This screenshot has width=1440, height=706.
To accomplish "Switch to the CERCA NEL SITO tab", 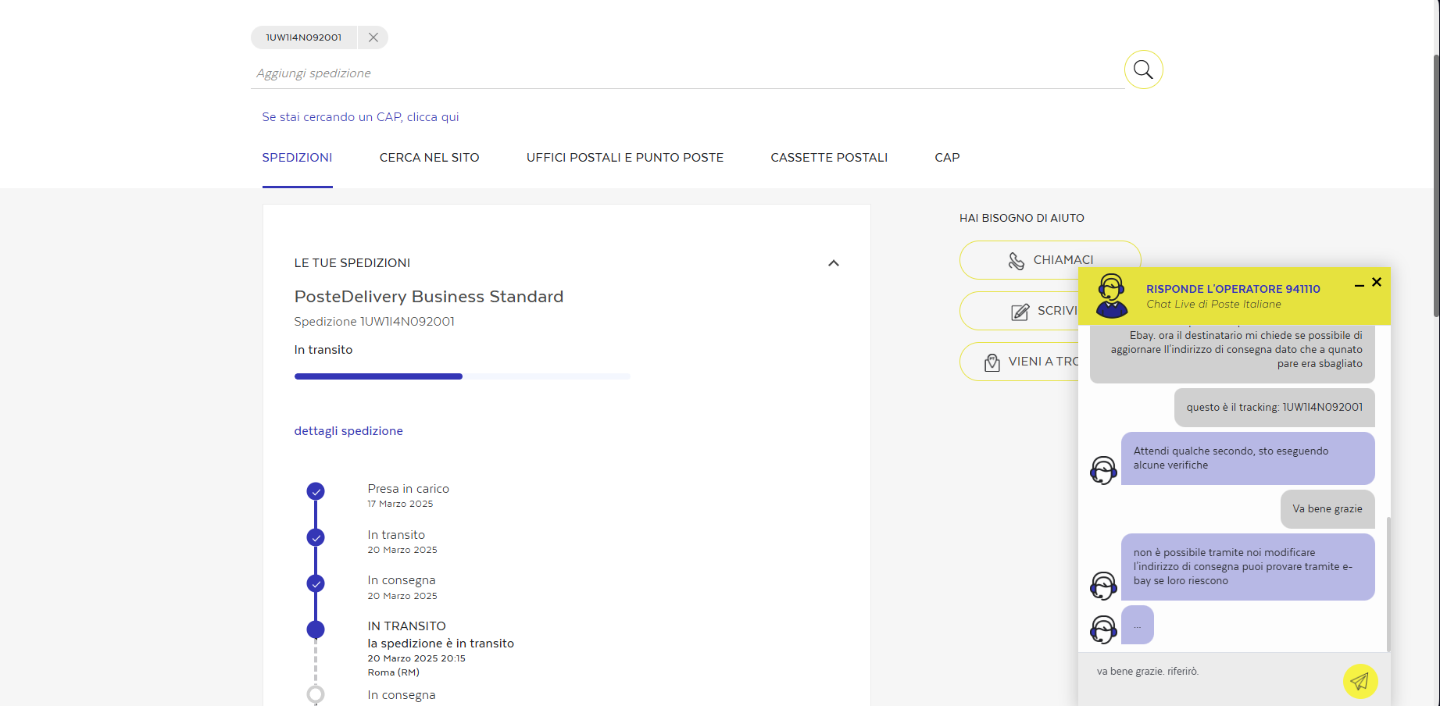I will click(430, 158).
